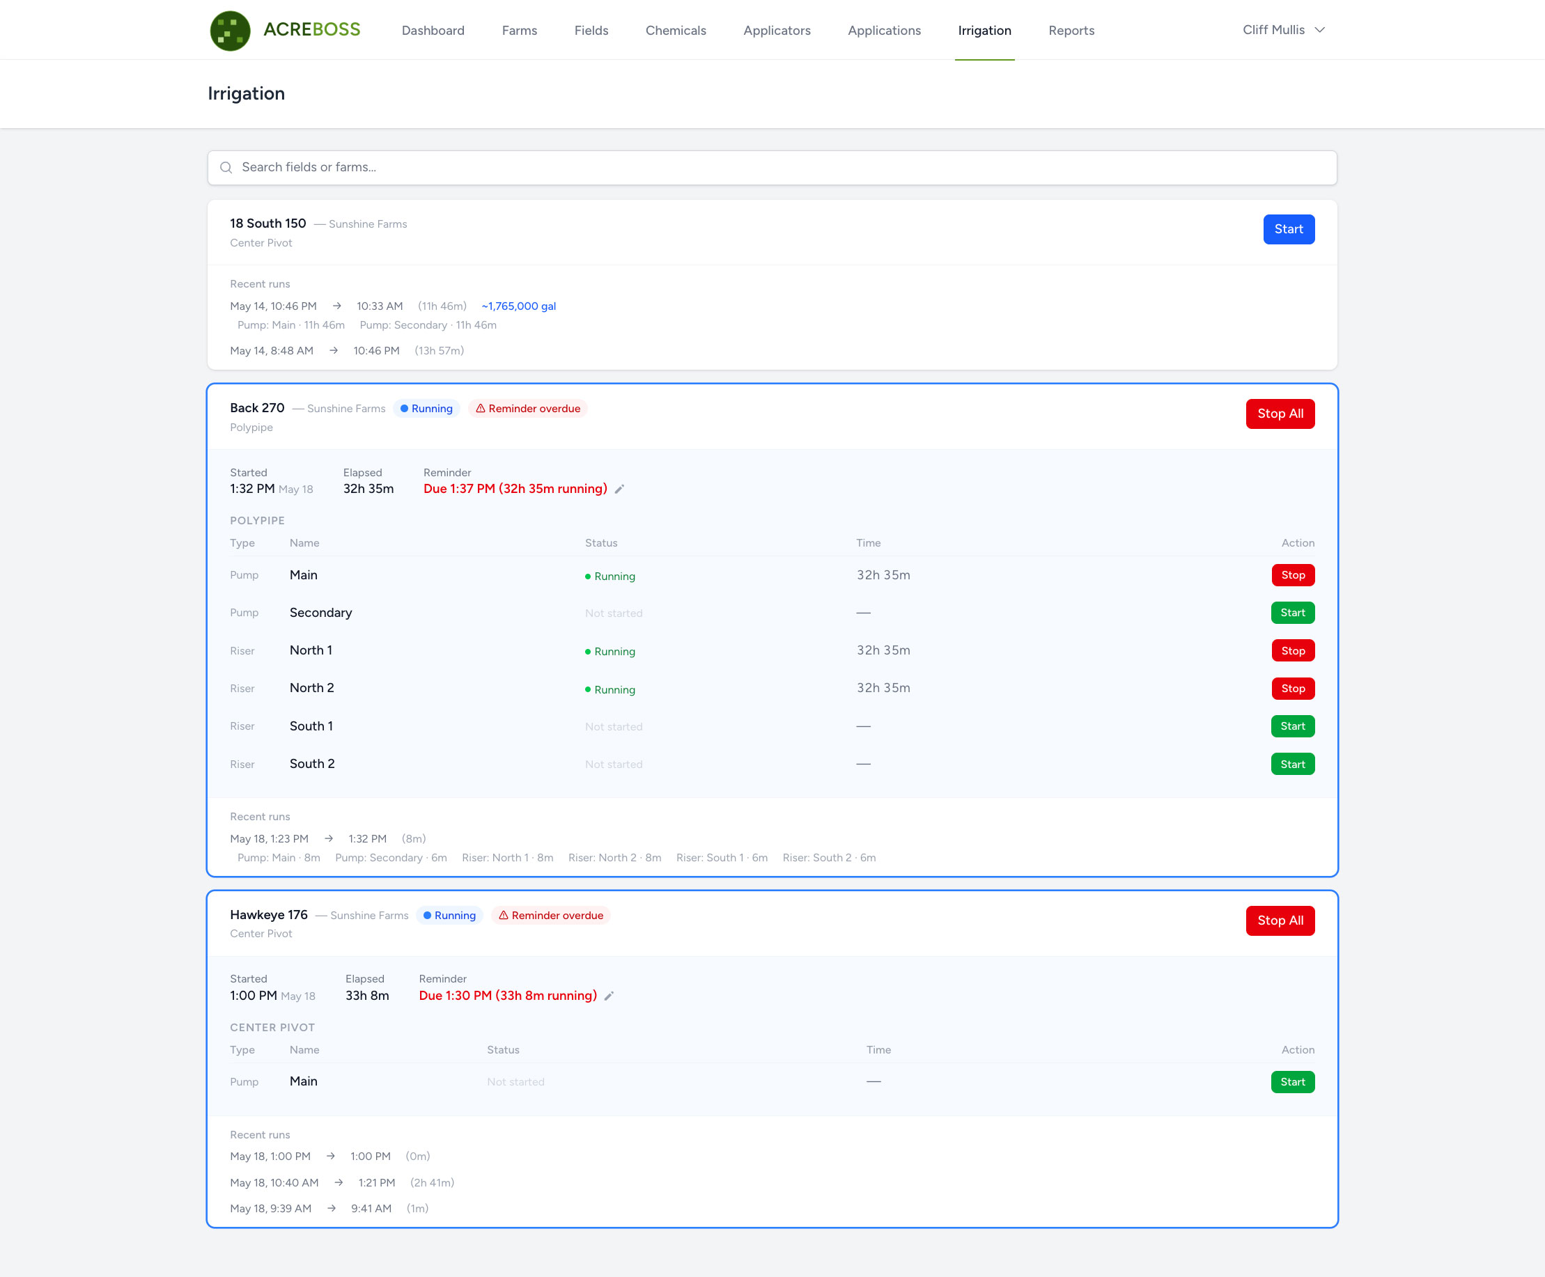1545x1277 pixels.
Task: Click the 18 South 150 field name
Action: pos(267,224)
